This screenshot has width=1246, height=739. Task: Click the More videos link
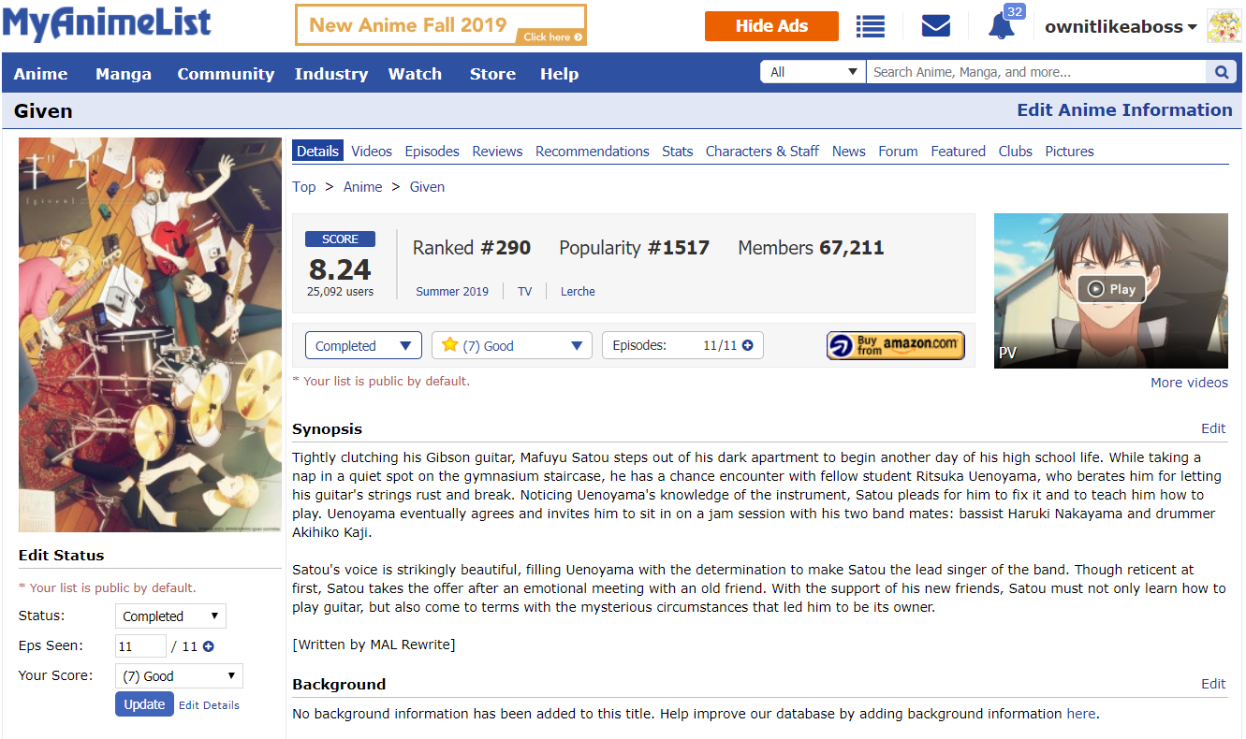click(x=1189, y=383)
